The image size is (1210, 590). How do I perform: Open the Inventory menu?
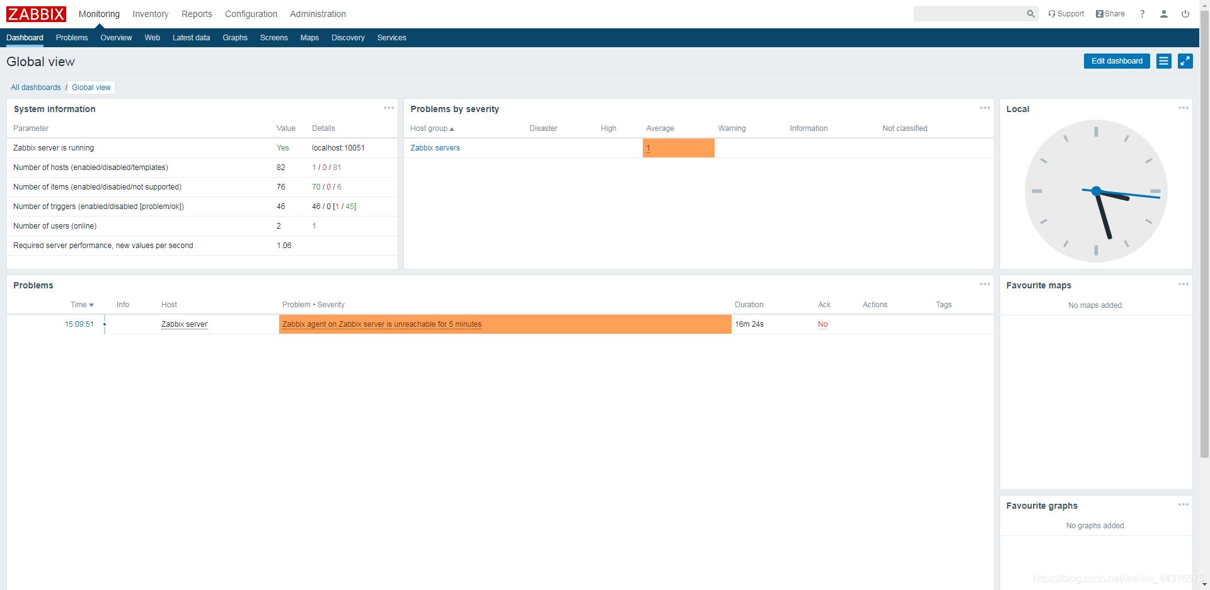click(150, 14)
